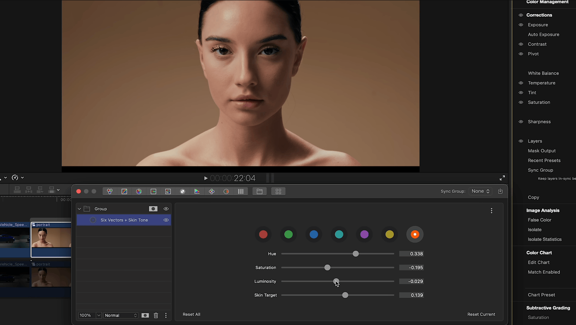Choose the Auto Exposure option
Screen dimensions: 576x325
(543, 34)
